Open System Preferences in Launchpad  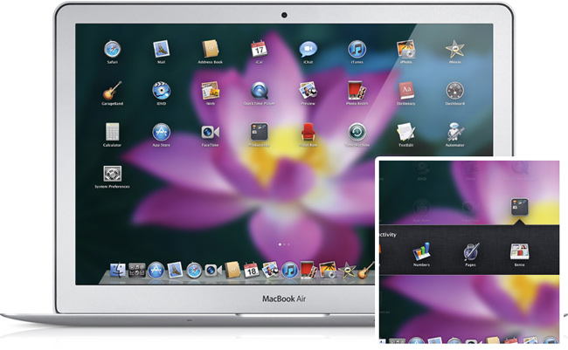pyautogui.click(x=112, y=173)
